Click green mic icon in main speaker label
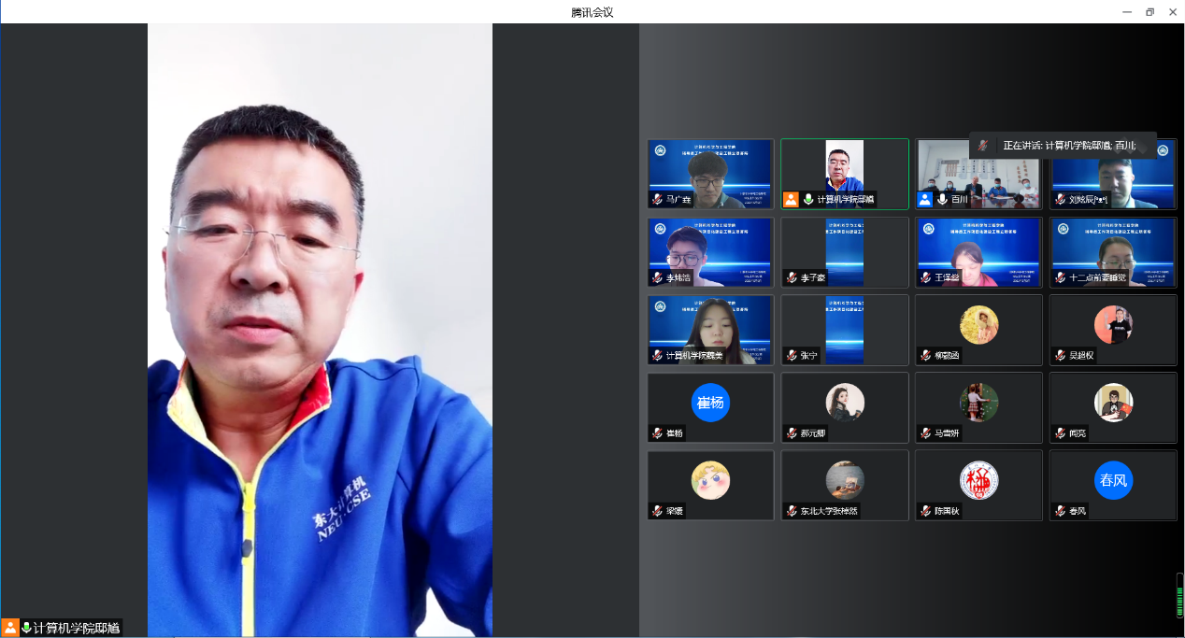This screenshot has width=1185, height=638. click(26, 628)
